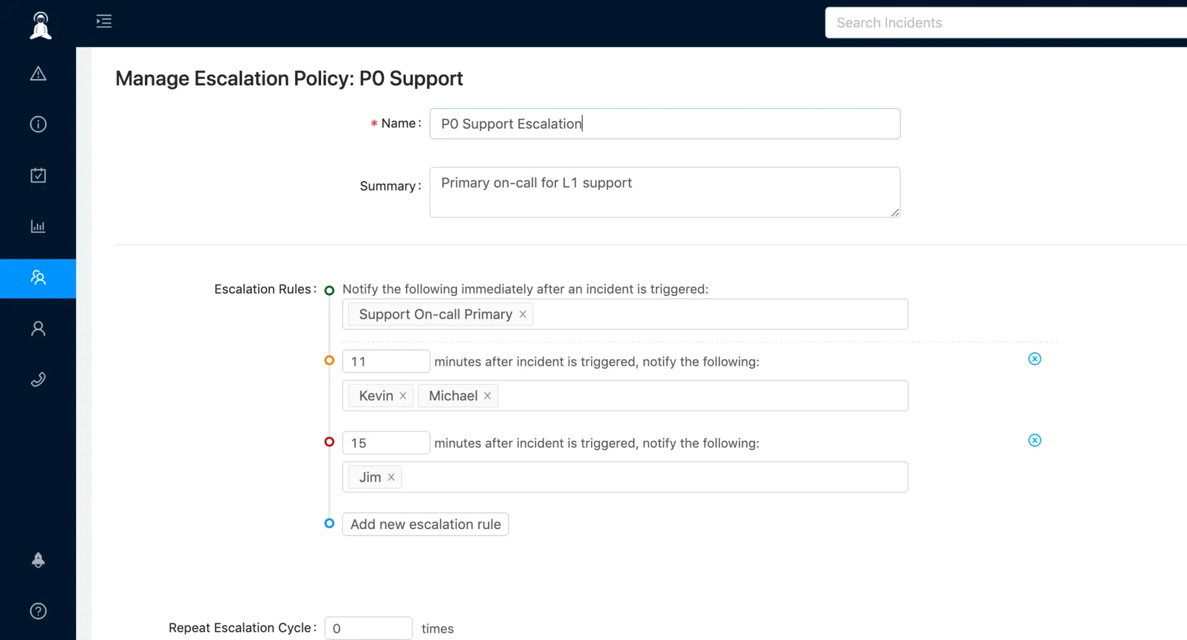Click the Escalation Rules label
The height and width of the screenshot is (640, 1187).
click(x=265, y=289)
